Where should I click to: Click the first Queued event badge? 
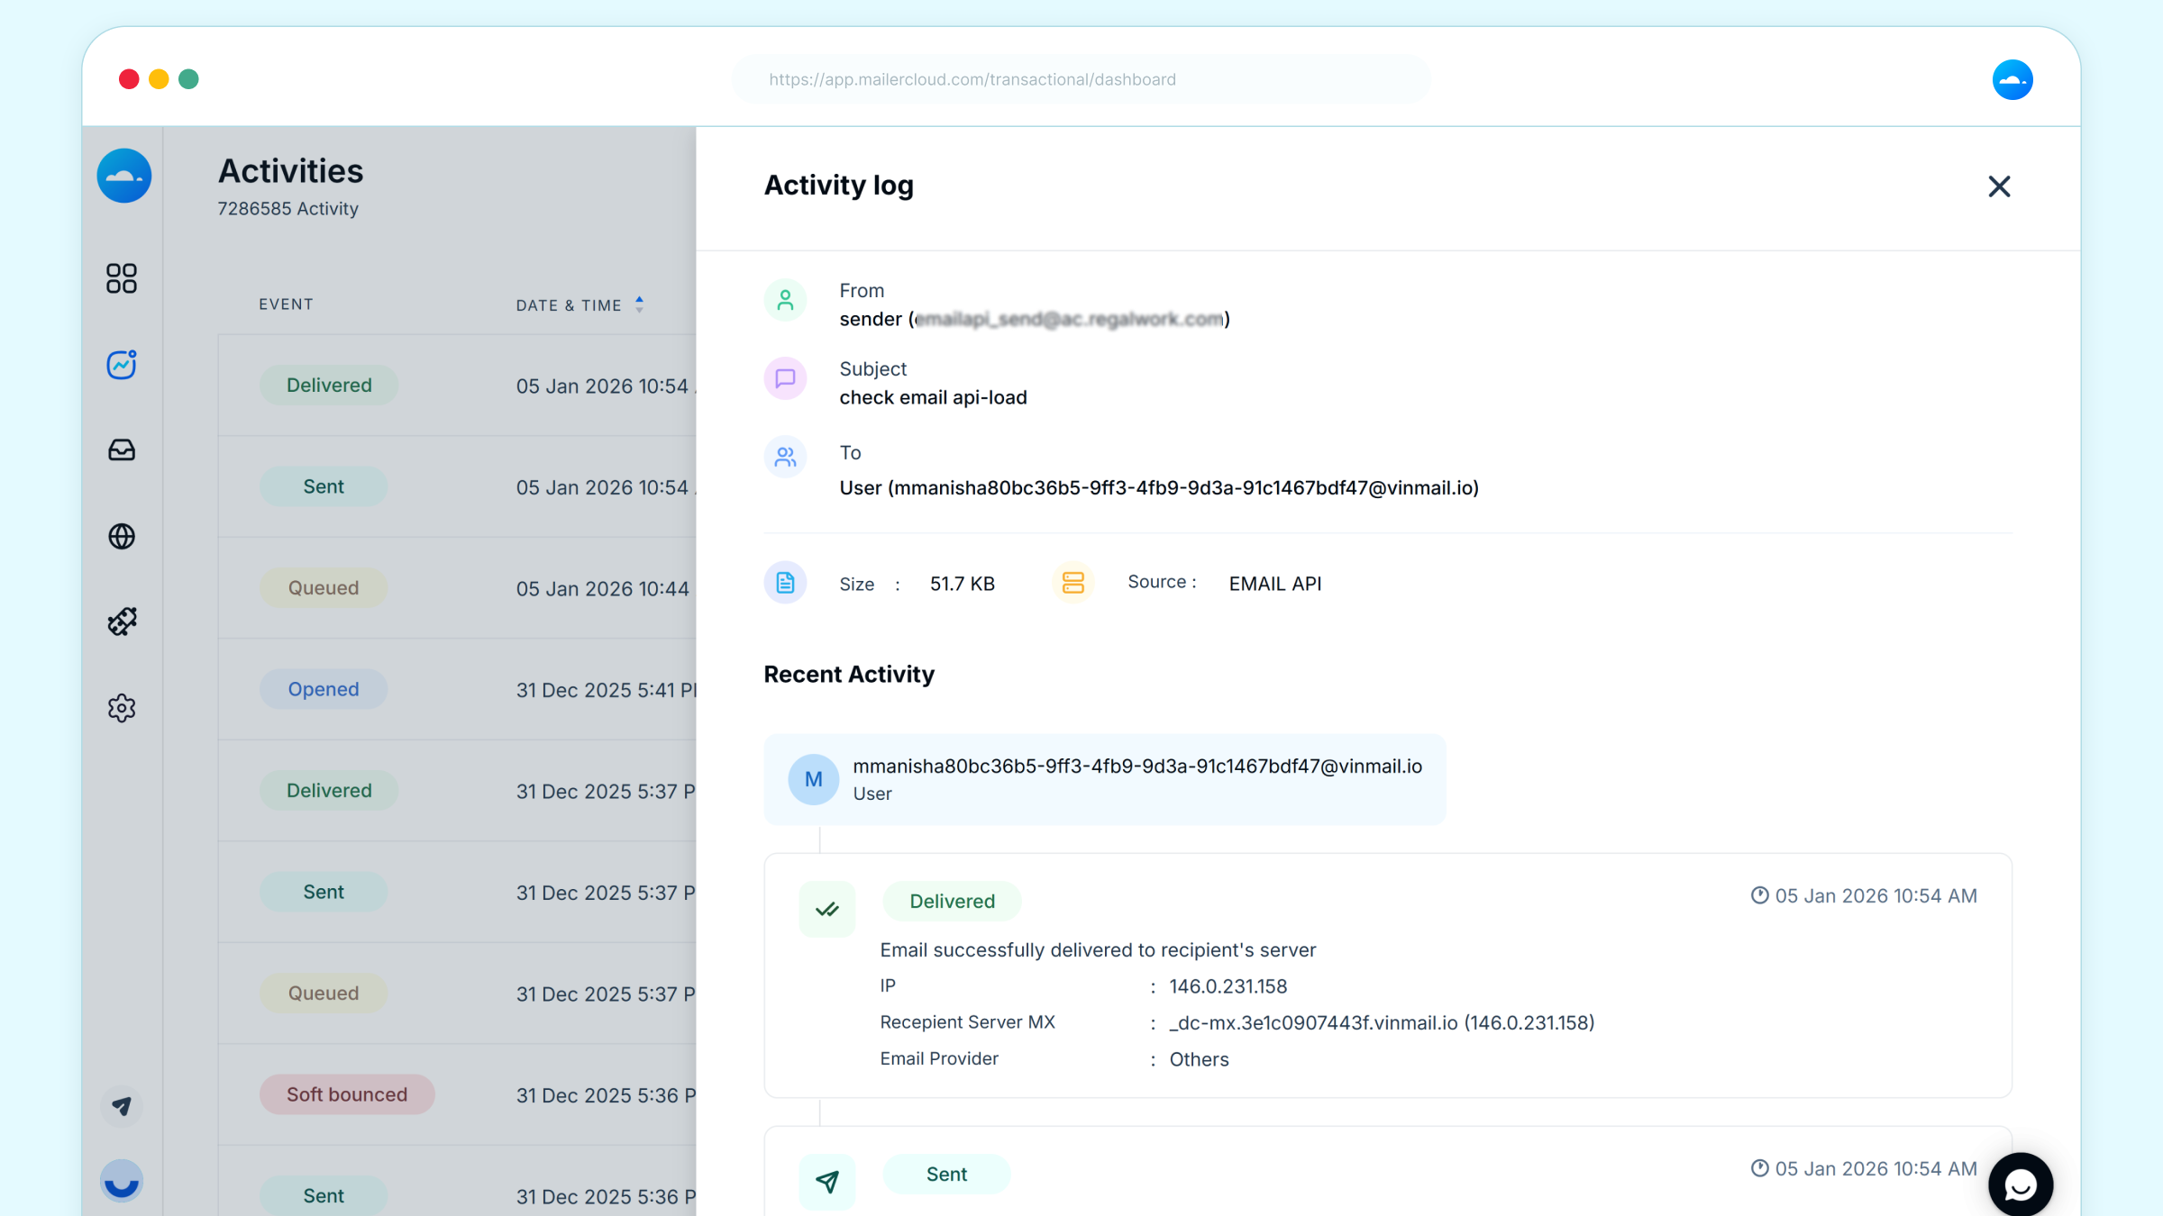[x=324, y=587]
